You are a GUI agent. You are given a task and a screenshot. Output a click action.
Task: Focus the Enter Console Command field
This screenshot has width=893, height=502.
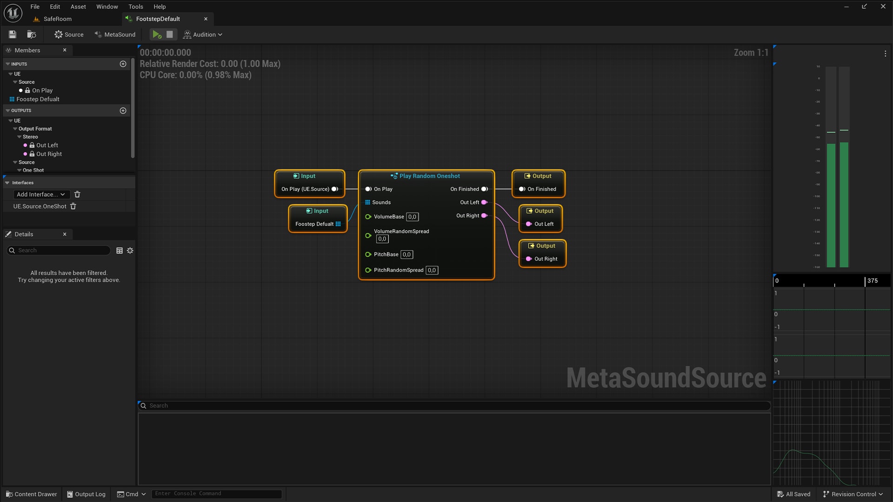click(217, 494)
